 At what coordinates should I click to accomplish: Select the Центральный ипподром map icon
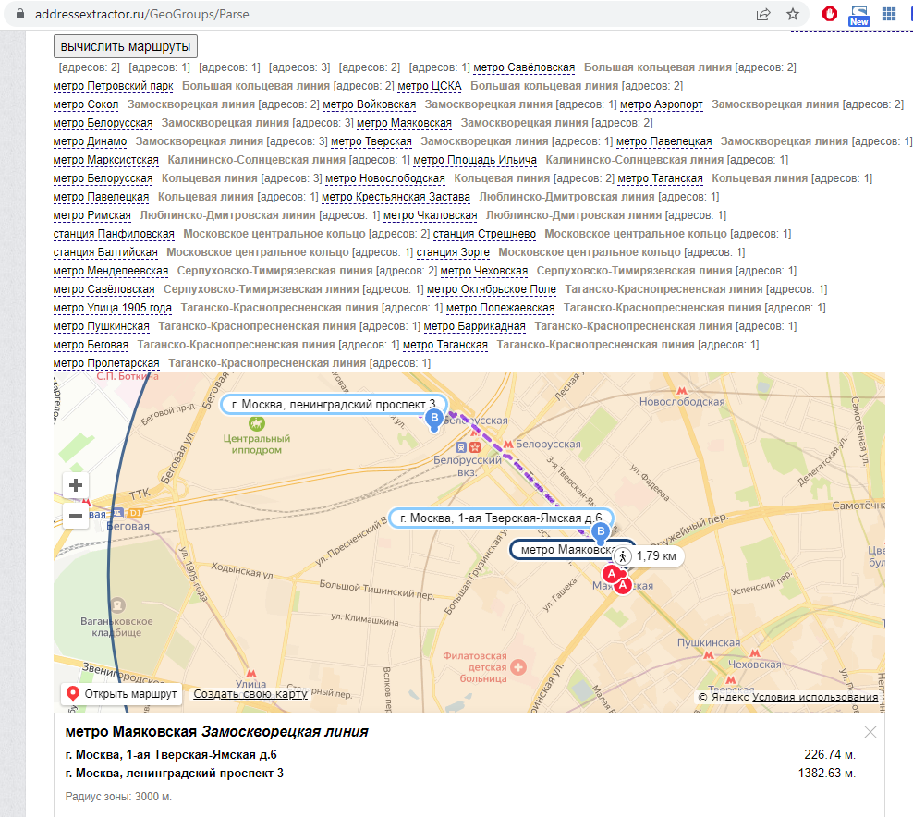tap(256, 423)
